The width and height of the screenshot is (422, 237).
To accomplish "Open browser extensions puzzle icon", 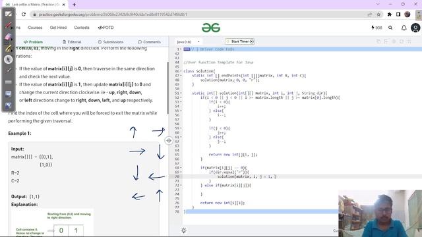I will tap(390, 14).
